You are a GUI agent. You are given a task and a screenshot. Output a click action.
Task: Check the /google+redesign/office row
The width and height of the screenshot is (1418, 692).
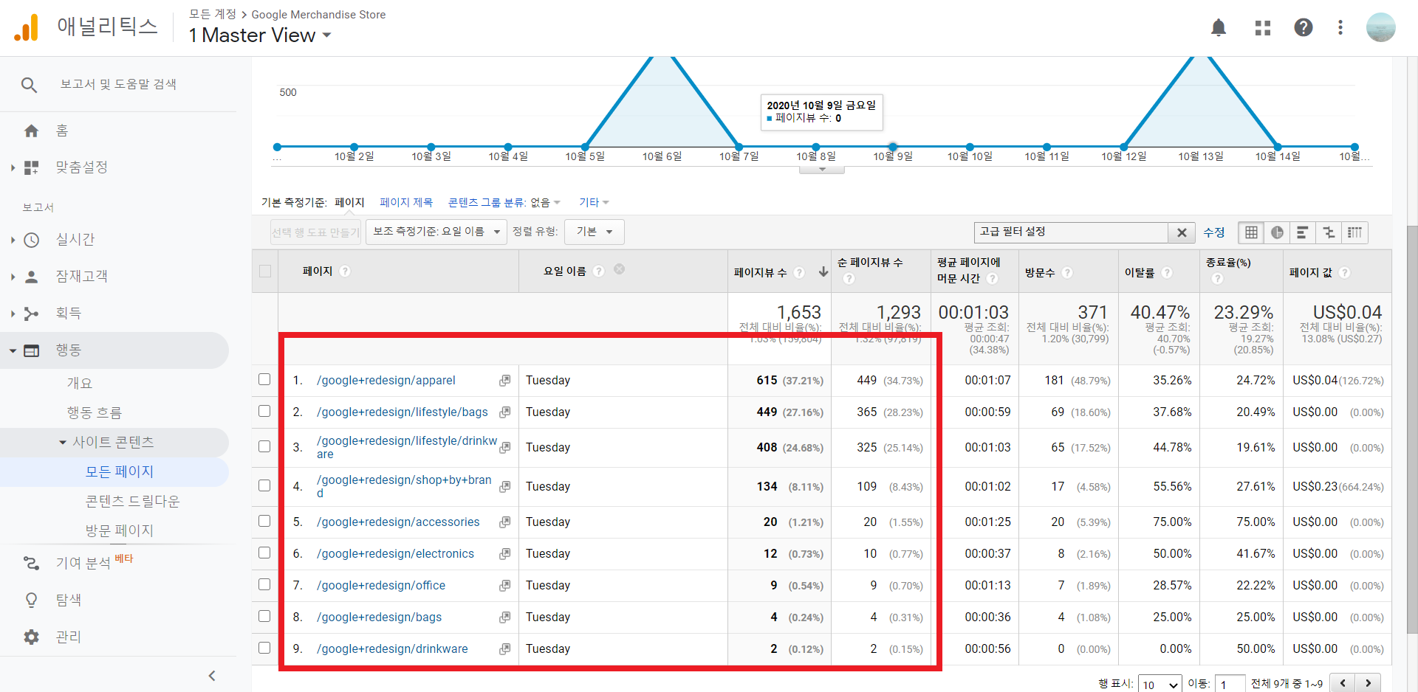coord(264,584)
